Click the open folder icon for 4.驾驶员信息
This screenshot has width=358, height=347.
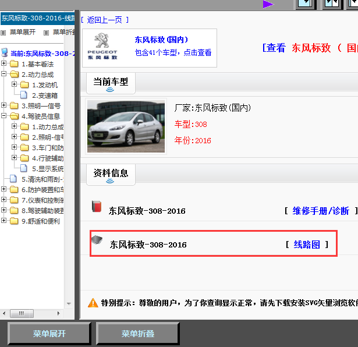click(x=15, y=116)
